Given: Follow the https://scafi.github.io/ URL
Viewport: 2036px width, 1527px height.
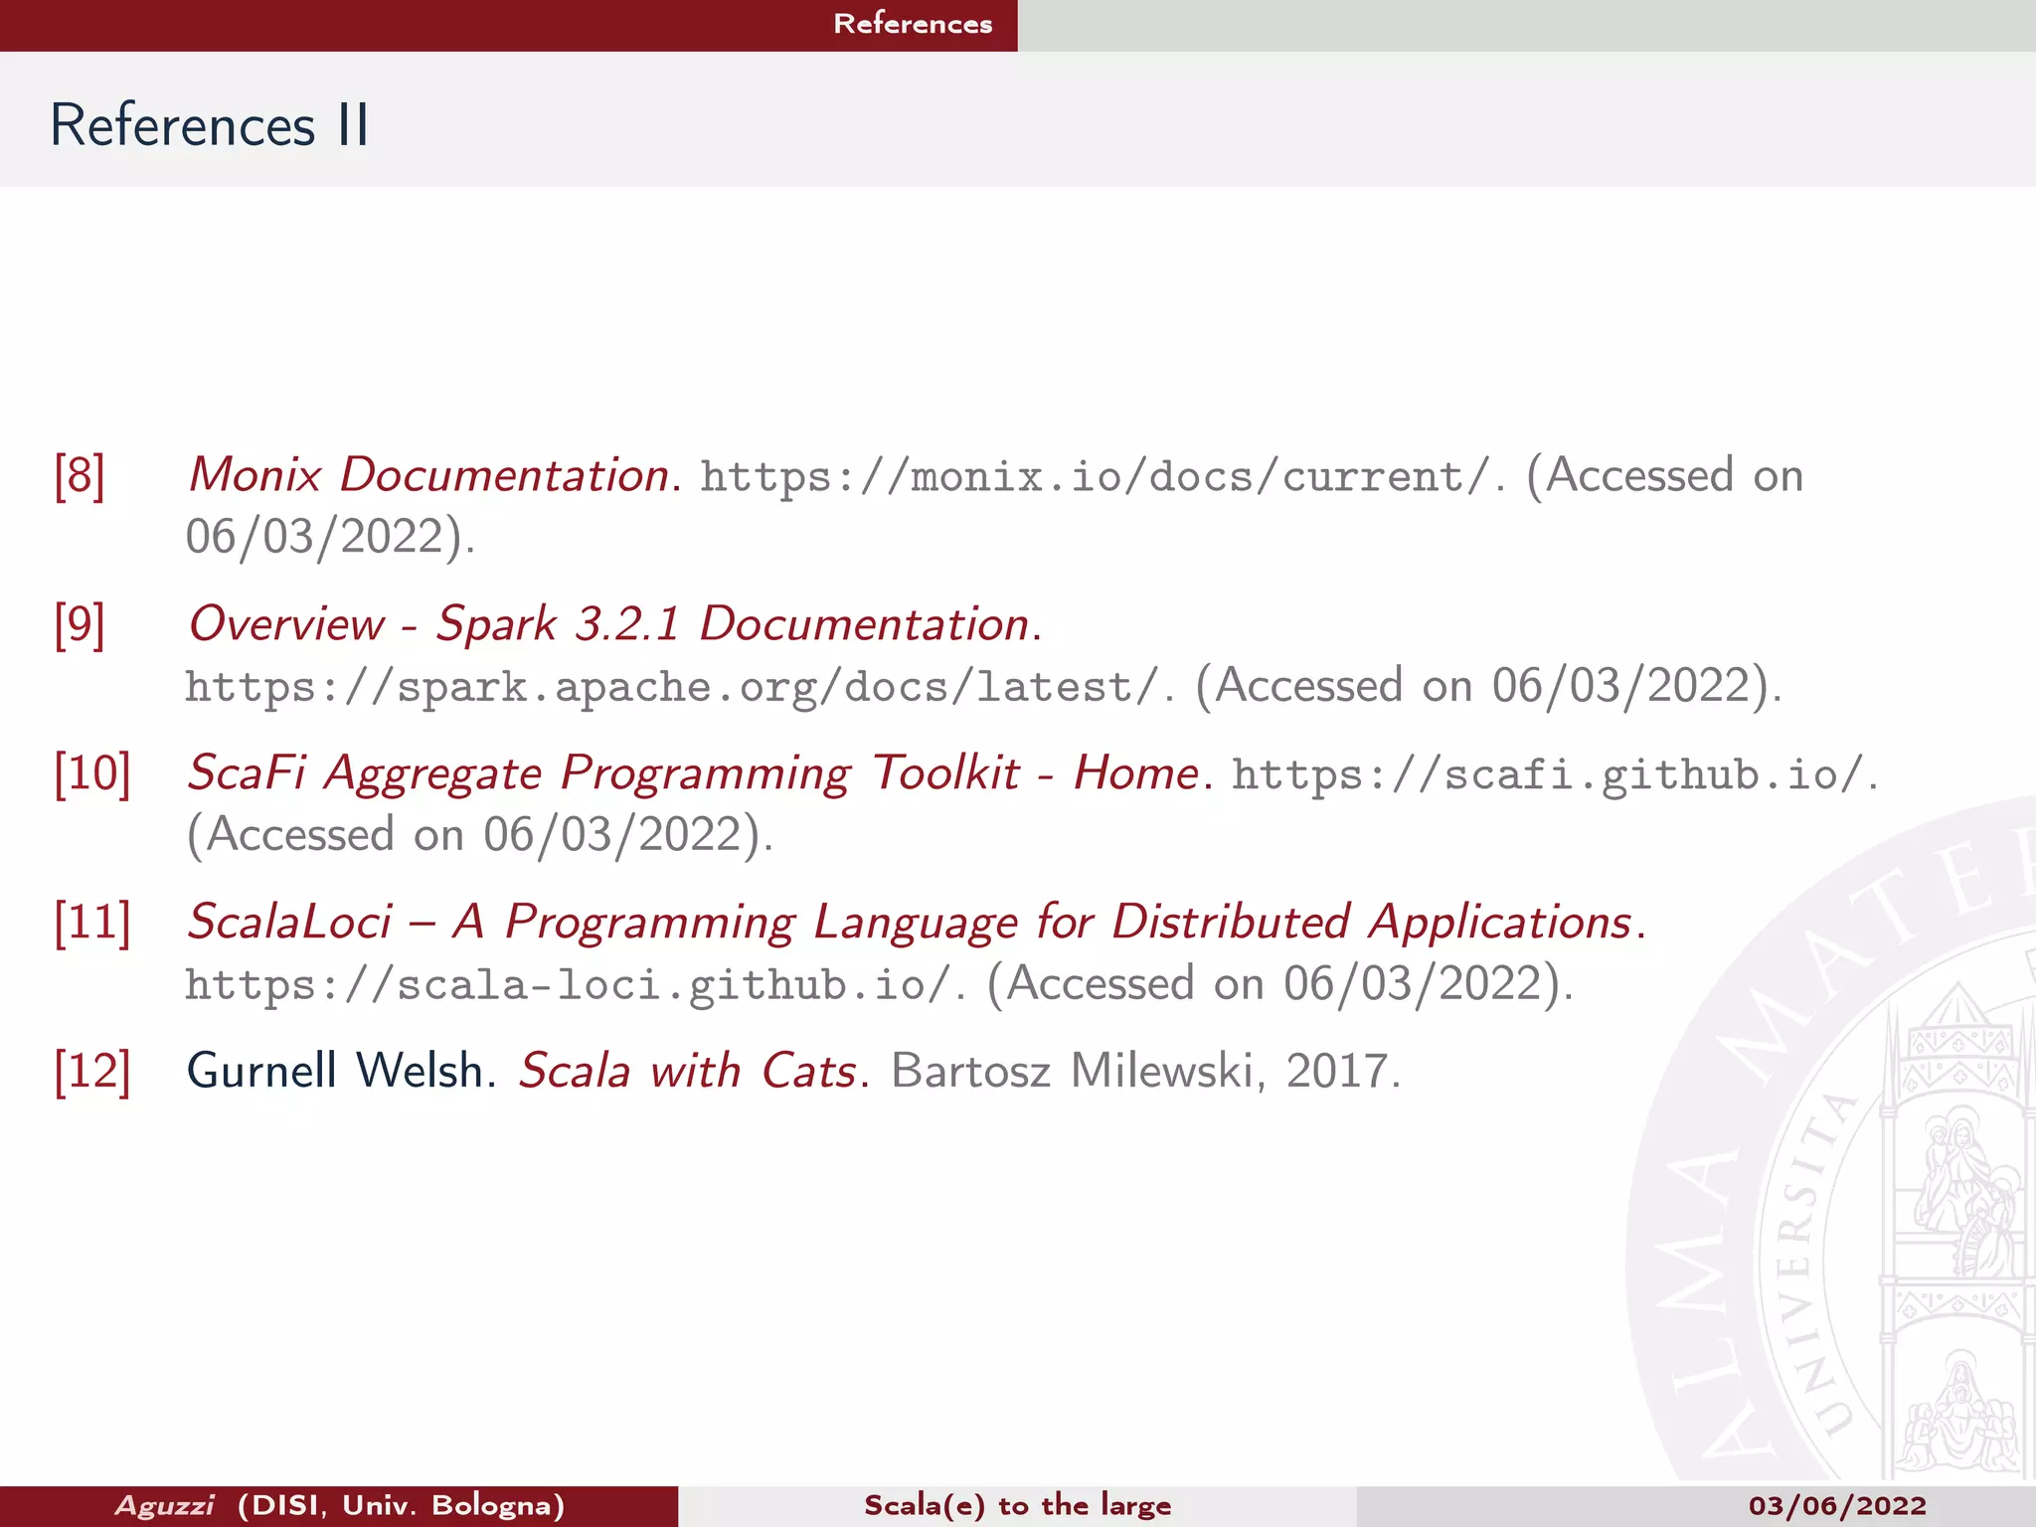Looking at the screenshot, I should 1548,775.
